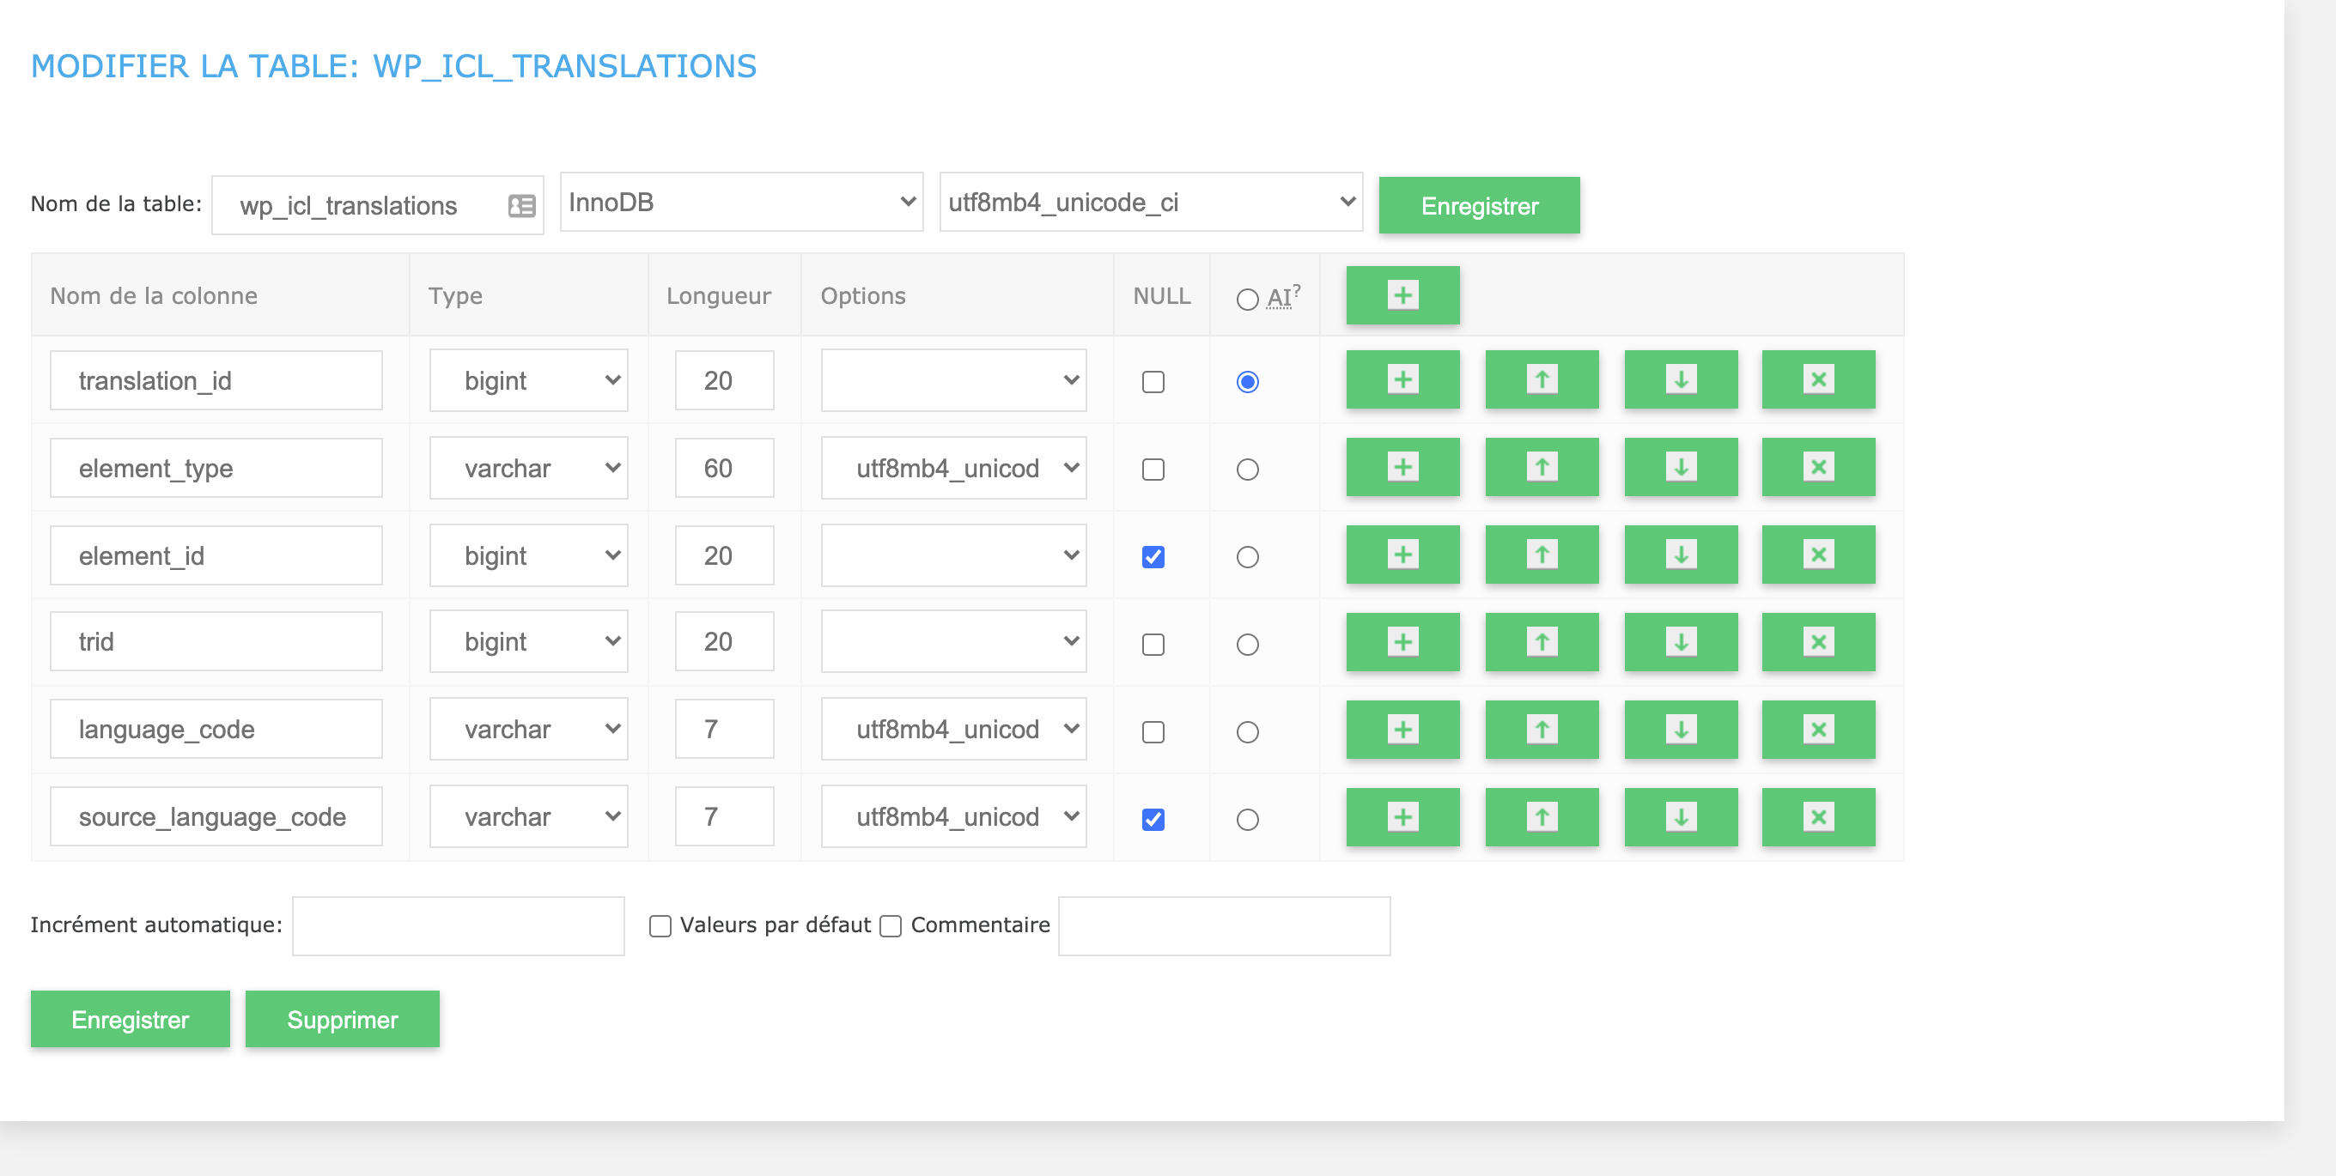This screenshot has width=2336, height=1176.
Task: Move the element_type column up
Action: click(x=1542, y=468)
